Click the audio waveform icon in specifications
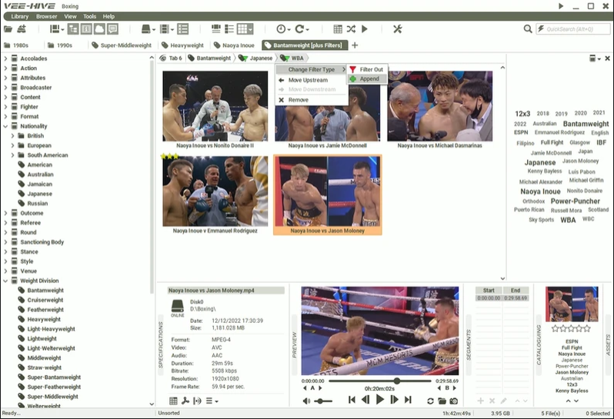This screenshot has width=614, height=419. point(197,401)
